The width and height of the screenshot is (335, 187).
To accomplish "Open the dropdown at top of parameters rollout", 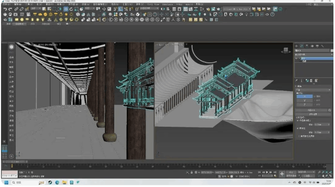I will coord(314,90).
